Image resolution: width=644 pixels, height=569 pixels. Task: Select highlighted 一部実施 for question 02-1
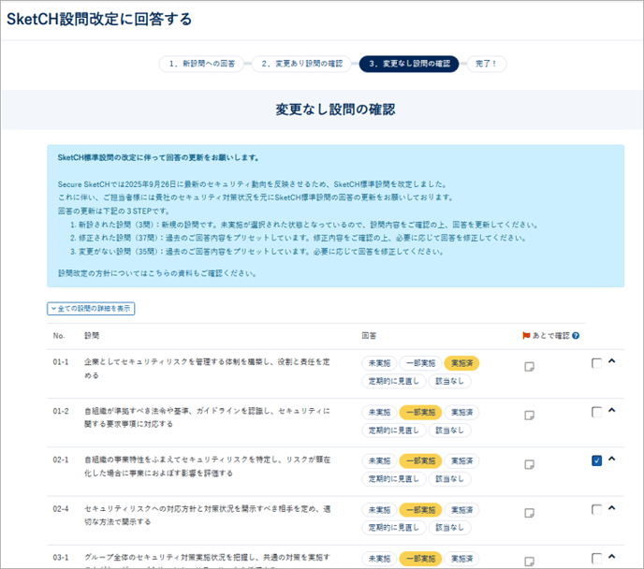coord(420,461)
